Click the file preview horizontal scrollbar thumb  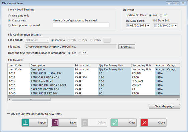point(31,99)
